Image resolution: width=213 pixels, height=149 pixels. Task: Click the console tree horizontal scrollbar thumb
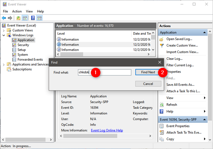[x=25, y=139]
